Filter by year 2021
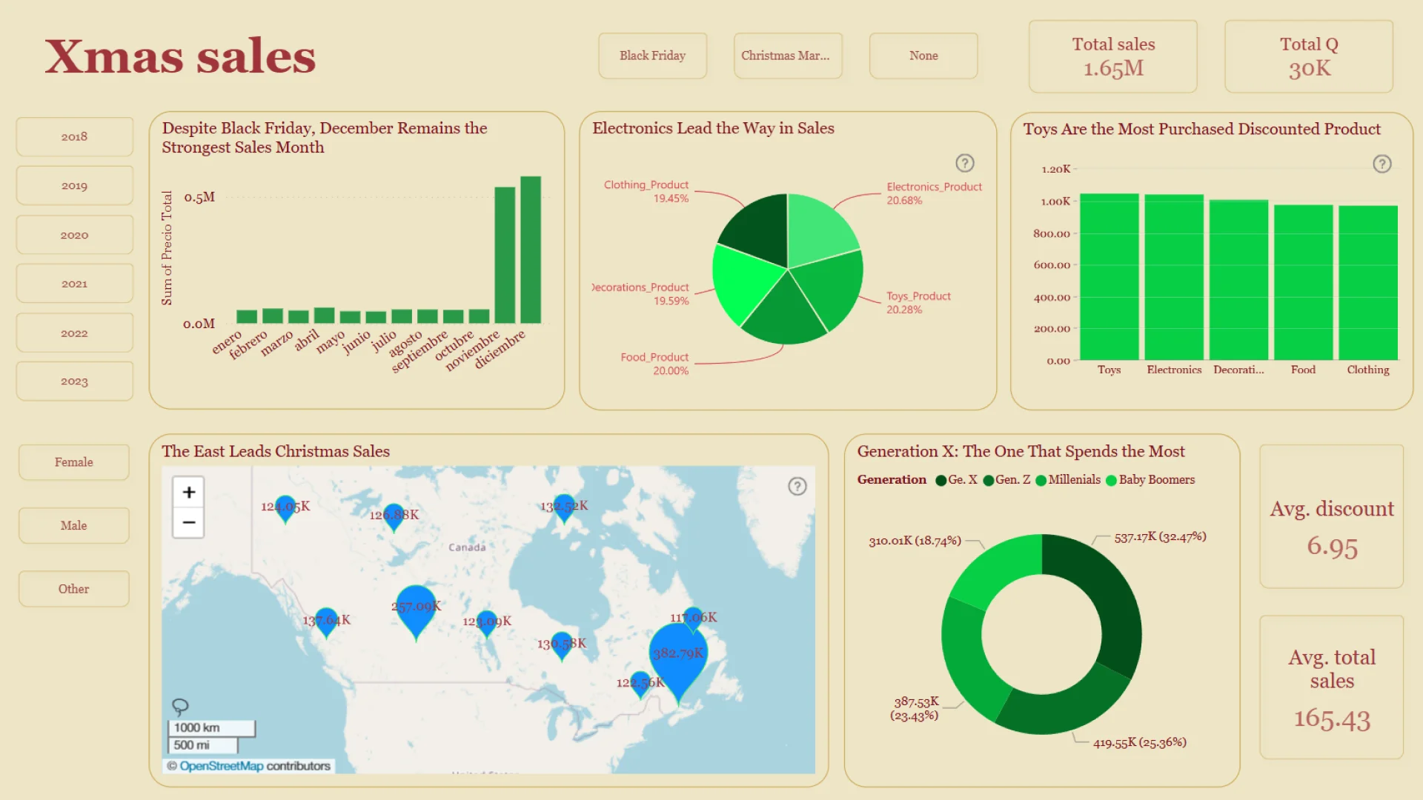The height and width of the screenshot is (800, 1423). click(75, 284)
